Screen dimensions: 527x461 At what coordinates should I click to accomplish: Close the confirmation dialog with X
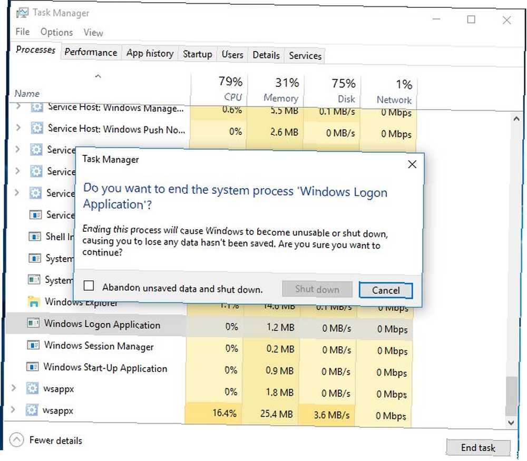(x=412, y=164)
